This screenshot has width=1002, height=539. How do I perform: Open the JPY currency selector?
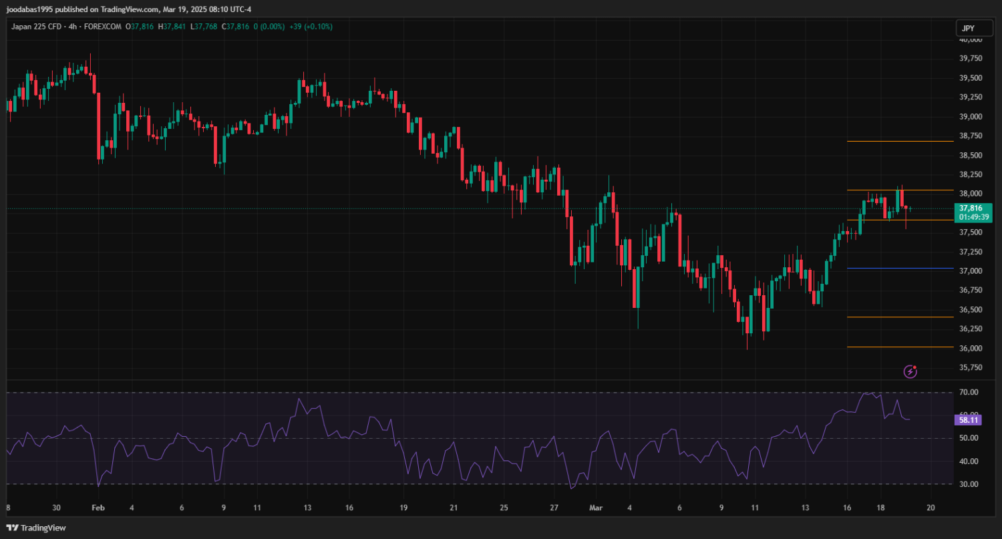click(x=973, y=28)
